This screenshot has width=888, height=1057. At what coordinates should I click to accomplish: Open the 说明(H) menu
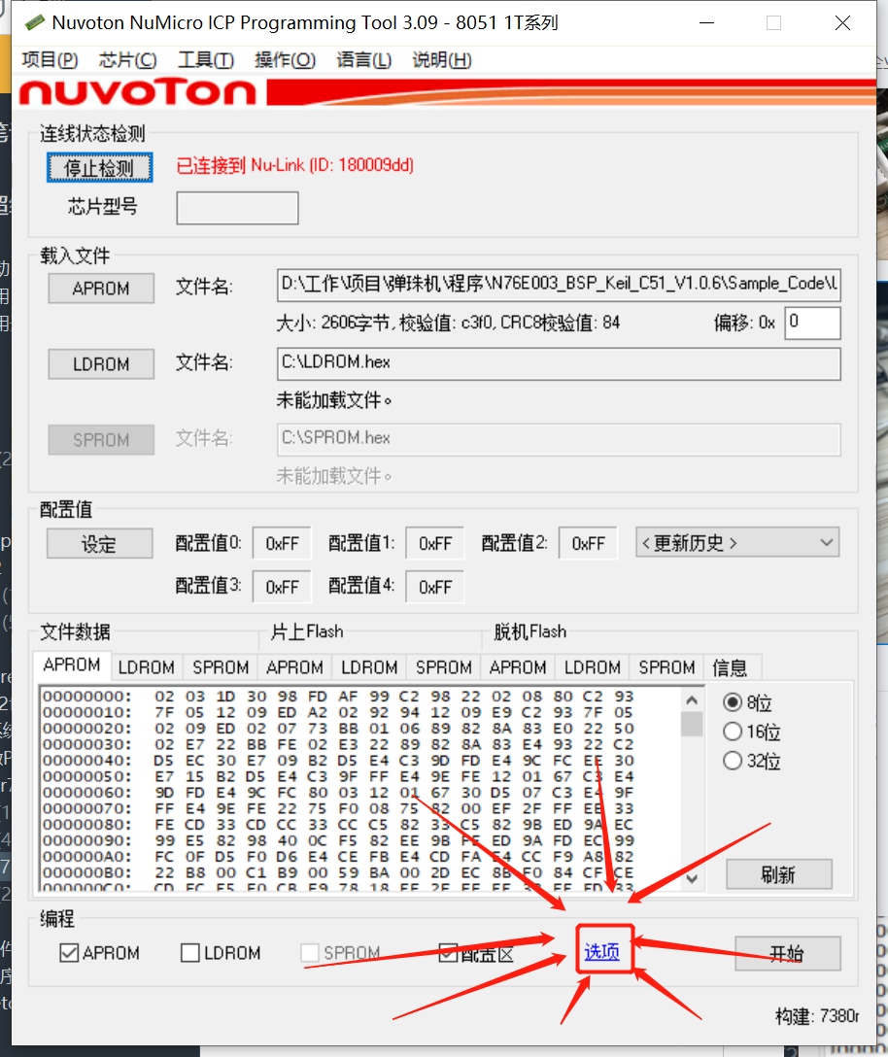(x=442, y=60)
